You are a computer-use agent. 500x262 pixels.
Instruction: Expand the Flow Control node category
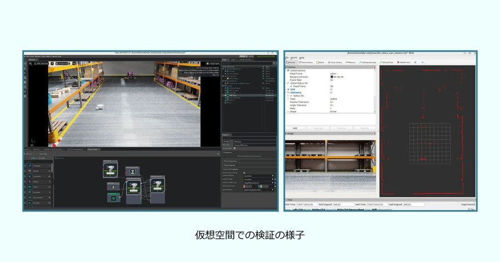[25, 198]
